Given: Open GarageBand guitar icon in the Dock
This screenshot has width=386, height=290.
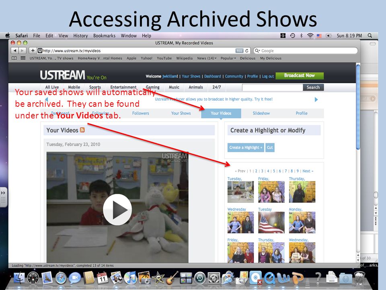Looking at the screenshot, I should pos(172,278).
